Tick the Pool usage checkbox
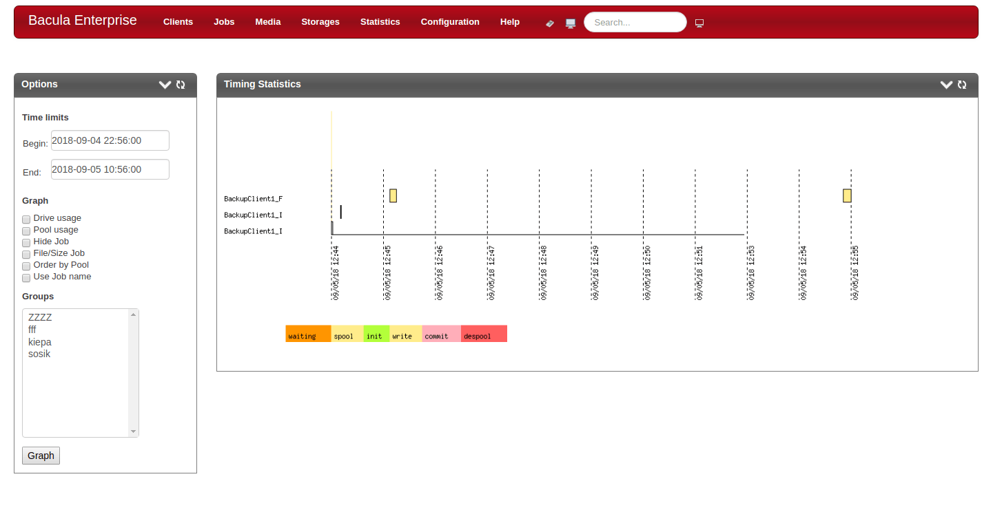 coord(26,231)
